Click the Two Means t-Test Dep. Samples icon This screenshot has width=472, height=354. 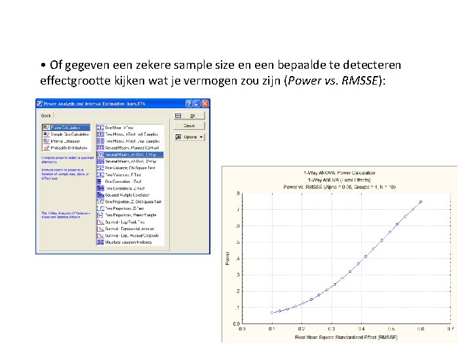tap(100, 141)
